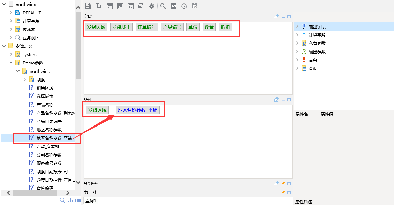Clear the 条件 panel with eraser icon
395x206 pixels.
[276, 99]
